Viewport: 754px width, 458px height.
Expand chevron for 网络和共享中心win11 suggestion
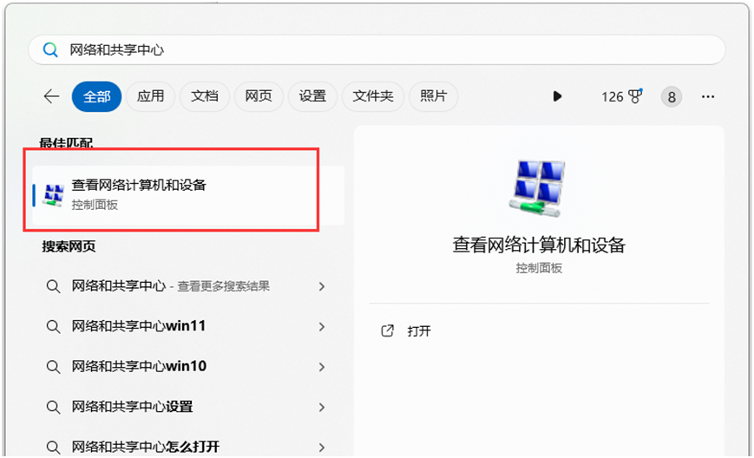(322, 327)
